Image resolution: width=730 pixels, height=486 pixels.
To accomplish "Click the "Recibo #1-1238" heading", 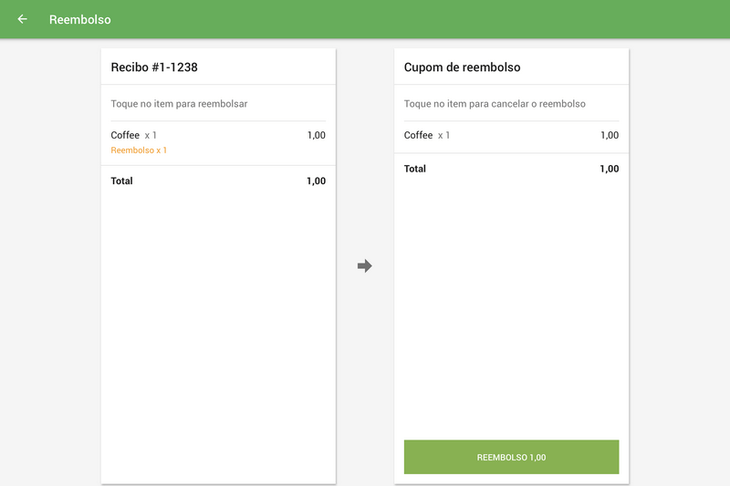I will [x=154, y=67].
